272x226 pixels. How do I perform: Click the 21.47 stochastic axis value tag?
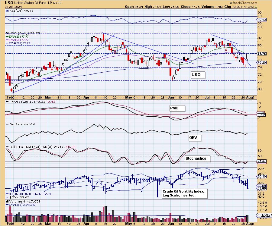[262, 161]
